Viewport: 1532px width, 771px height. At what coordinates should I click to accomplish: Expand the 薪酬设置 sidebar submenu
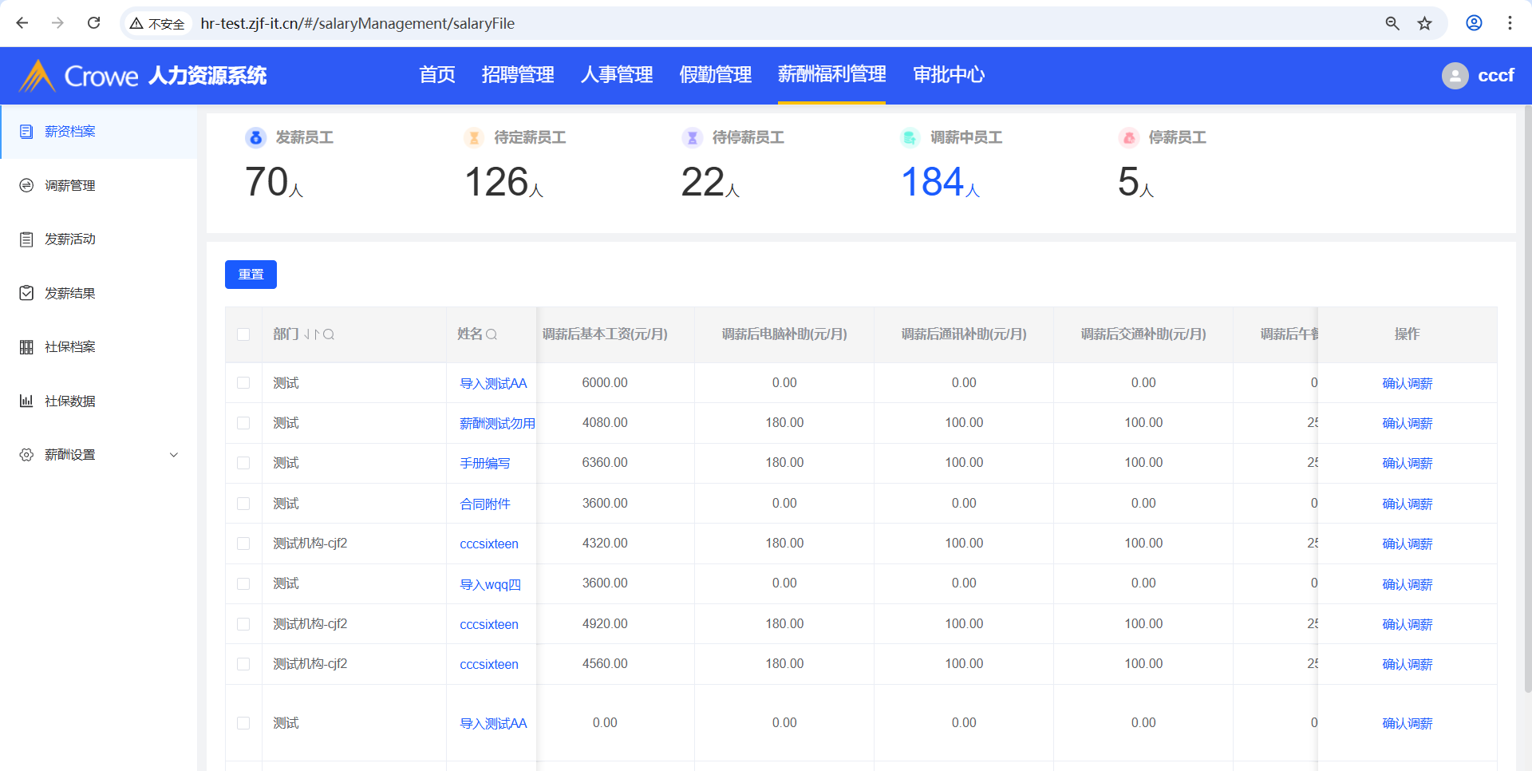pyautogui.click(x=173, y=455)
